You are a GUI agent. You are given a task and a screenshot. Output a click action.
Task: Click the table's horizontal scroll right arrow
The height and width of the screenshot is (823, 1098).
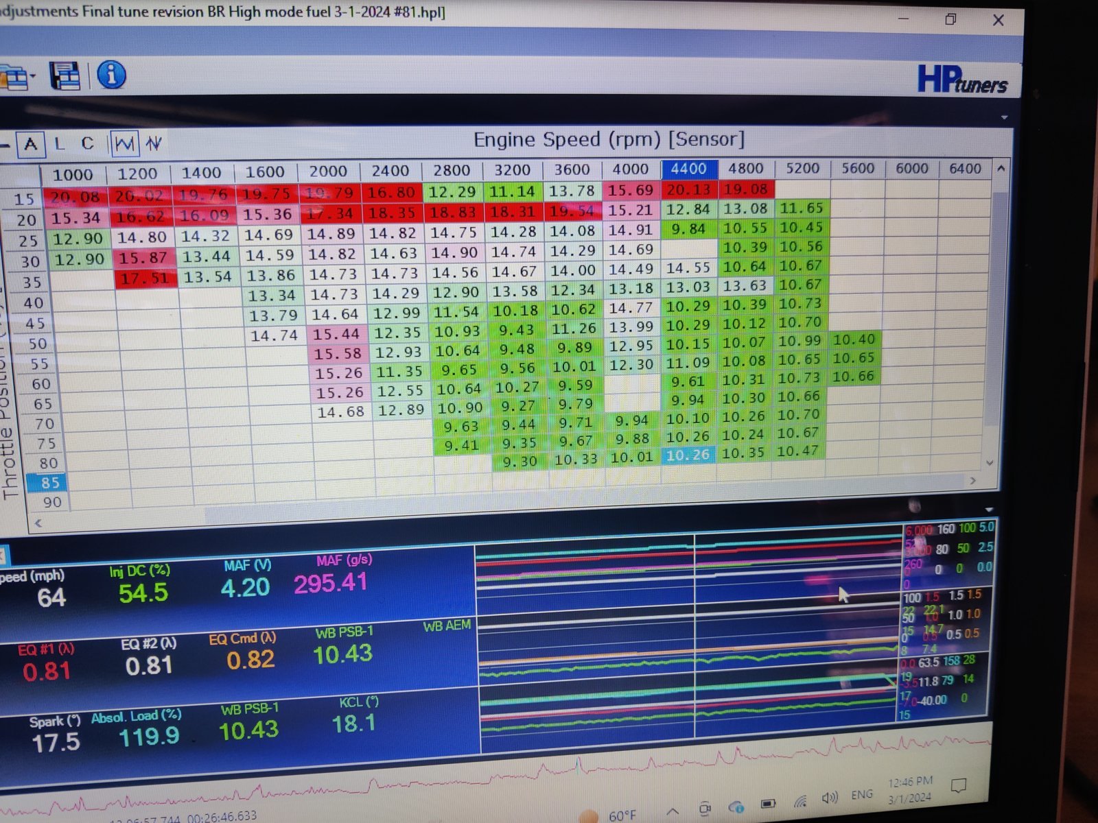pyautogui.click(x=972, y=481)
